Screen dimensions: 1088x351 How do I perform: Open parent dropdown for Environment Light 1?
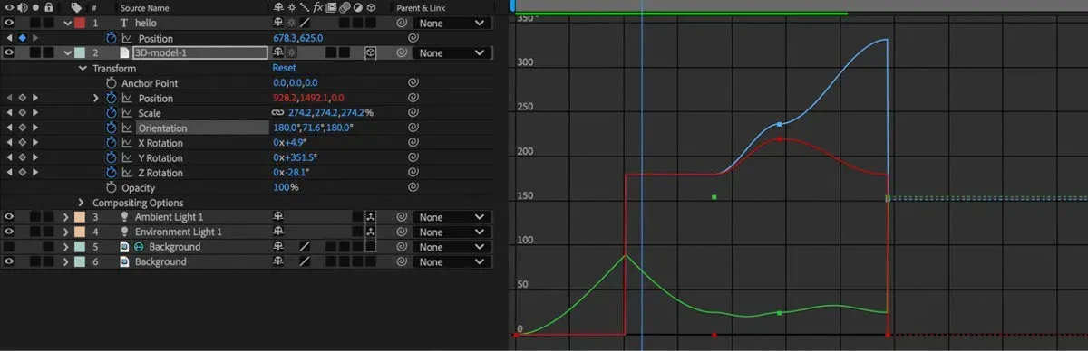tap(451, 232)
